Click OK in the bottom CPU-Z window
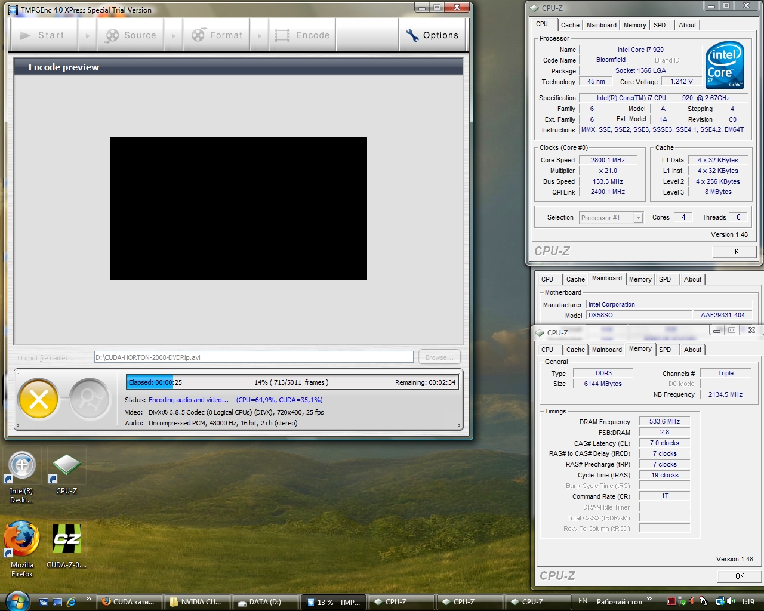The height and width of the screenshot is (611, 764). 740,576
